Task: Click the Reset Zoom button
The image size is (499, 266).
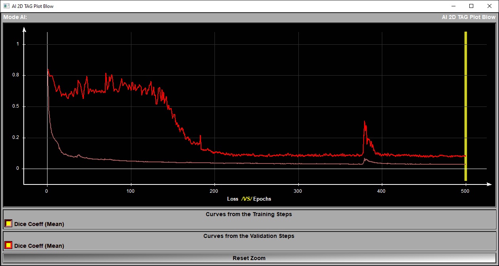Action: [249, 258]
